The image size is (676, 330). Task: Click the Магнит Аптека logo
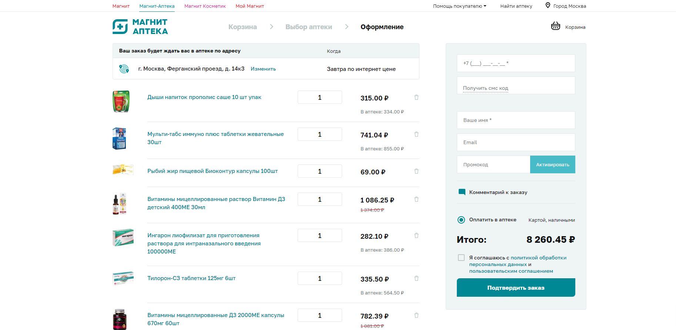click(x=140, y=27)
